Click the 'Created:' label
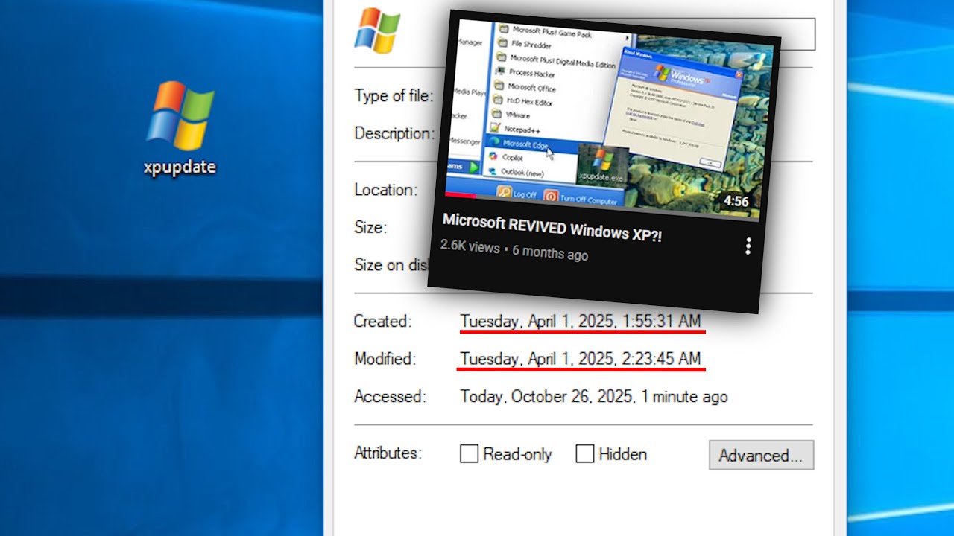 pyautogui.click(x=382, y=322)
